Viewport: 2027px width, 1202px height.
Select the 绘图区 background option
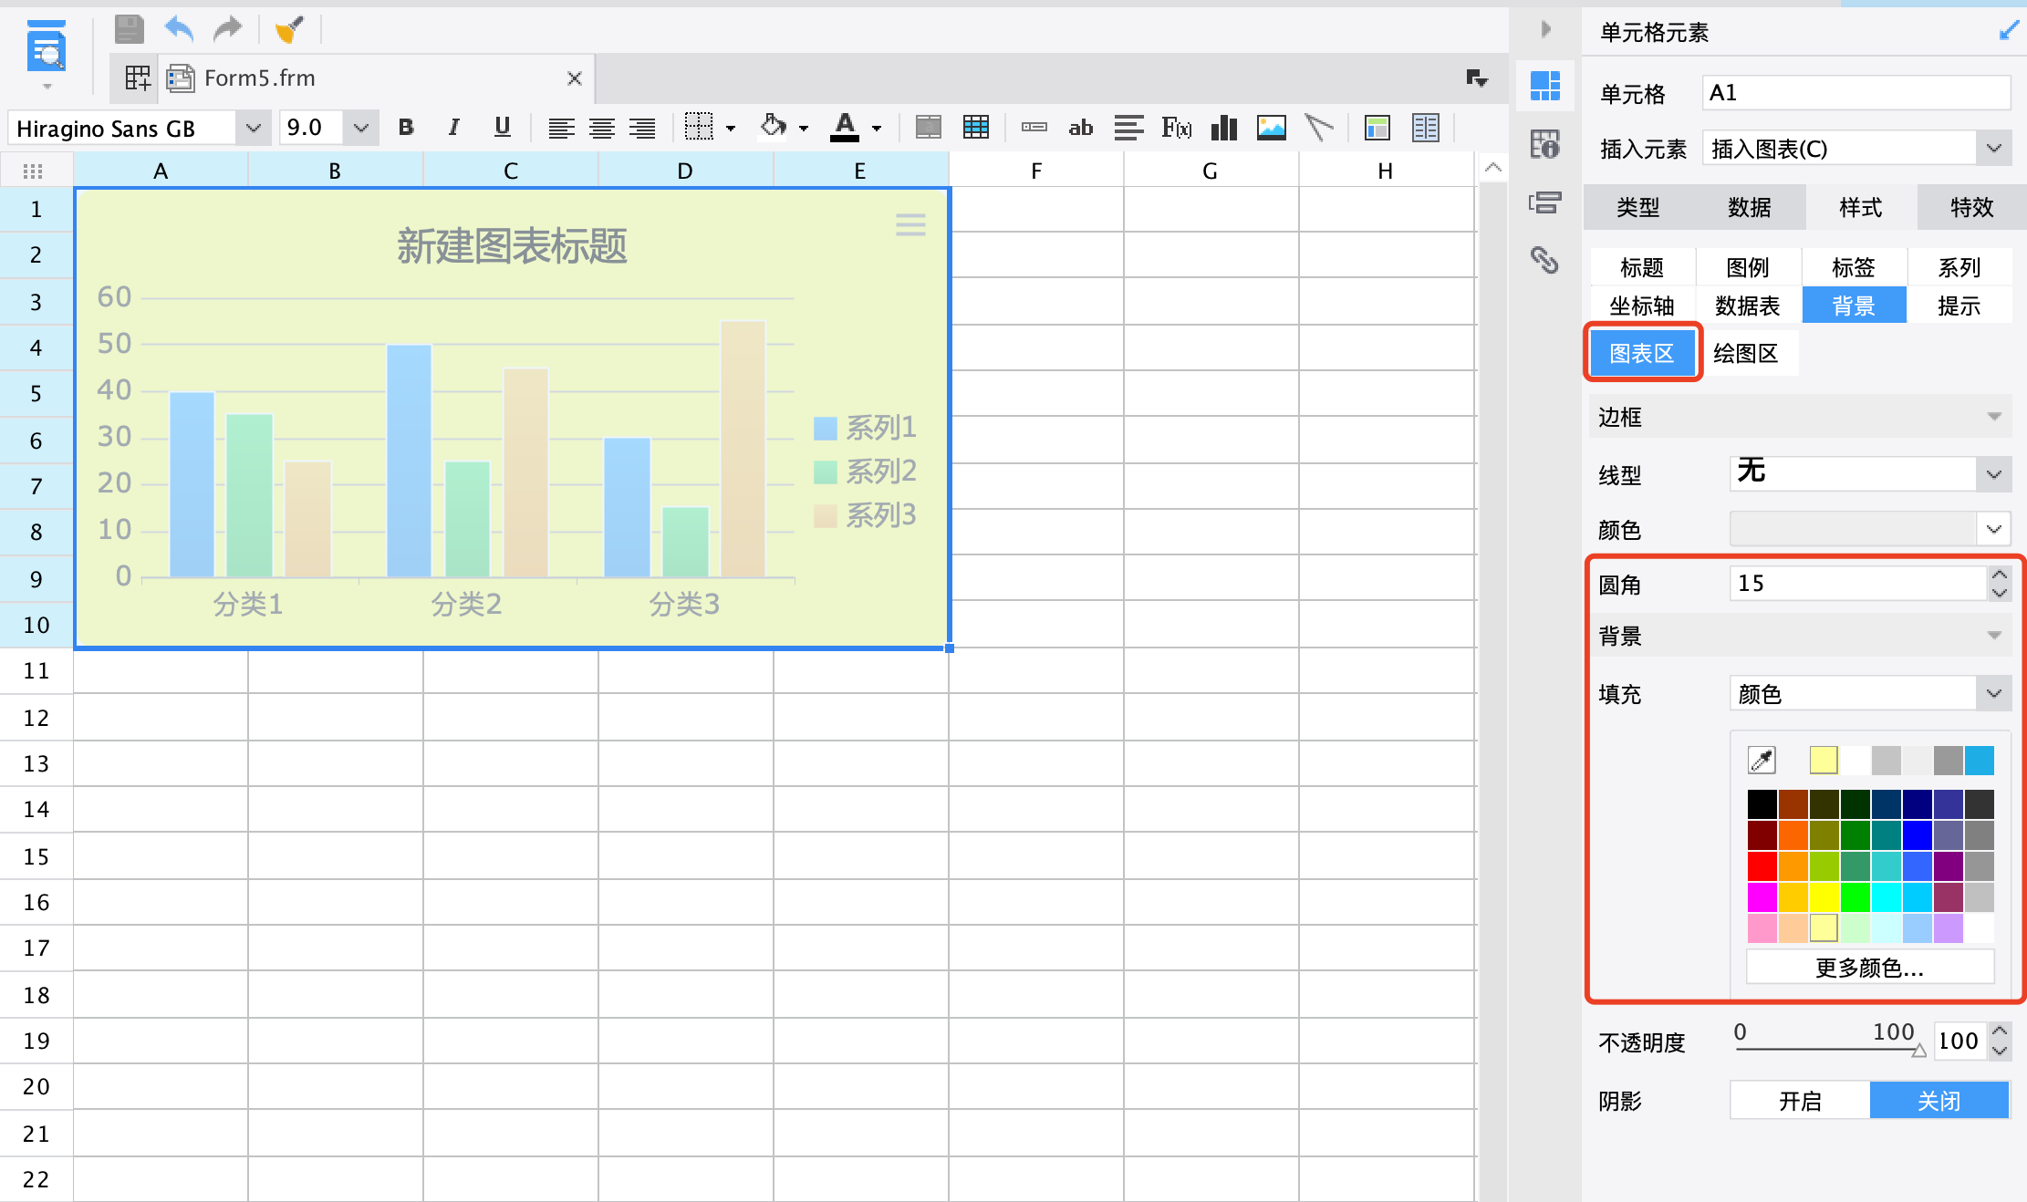(1746, 353)
